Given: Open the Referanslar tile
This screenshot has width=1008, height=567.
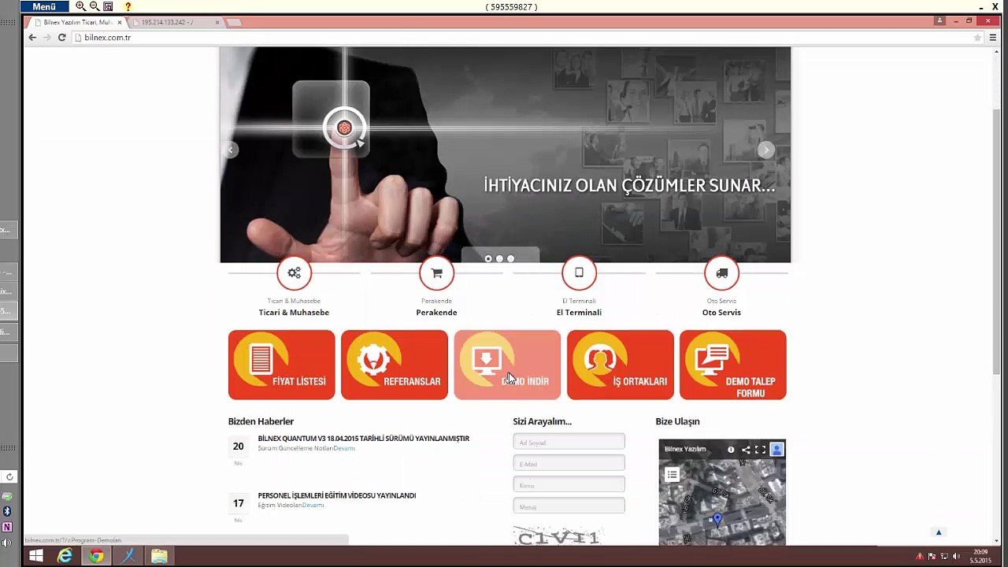Looking at the screenshot, I should pos(395,365).
